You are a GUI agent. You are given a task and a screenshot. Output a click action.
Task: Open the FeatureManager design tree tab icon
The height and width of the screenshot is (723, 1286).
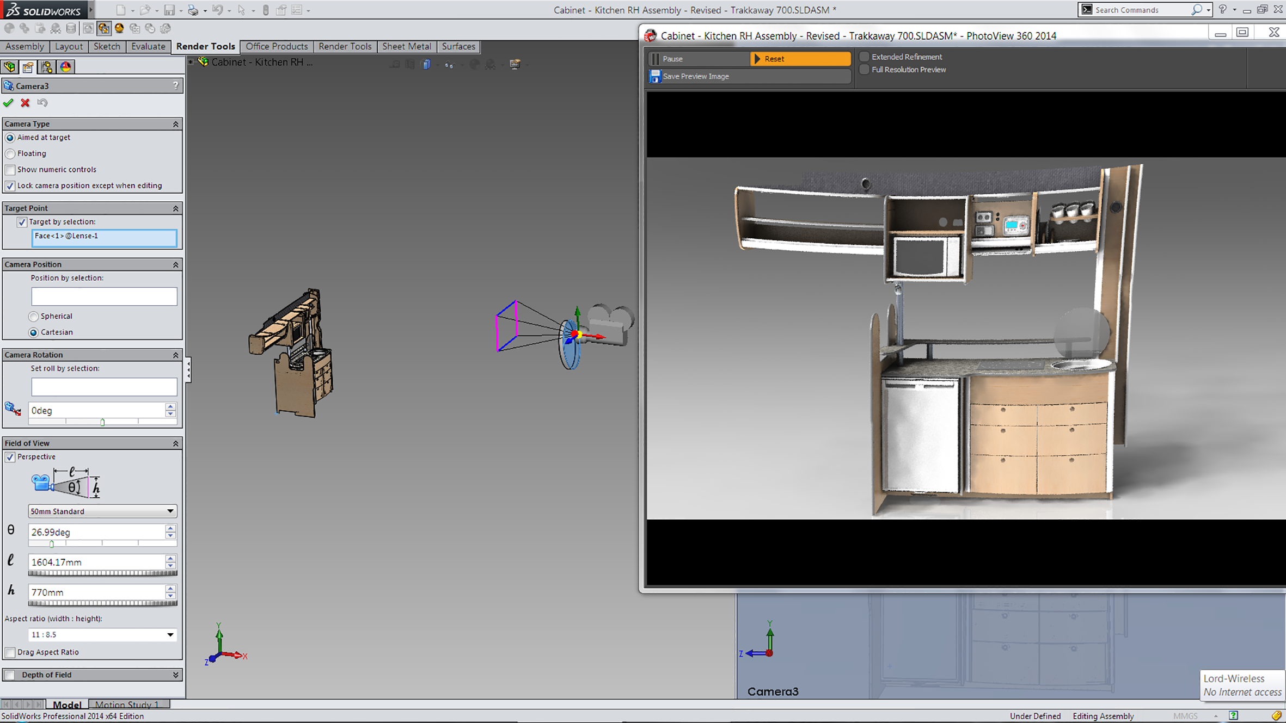[10, 67]
